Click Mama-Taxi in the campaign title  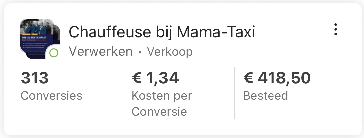click(x=216, y=32)
